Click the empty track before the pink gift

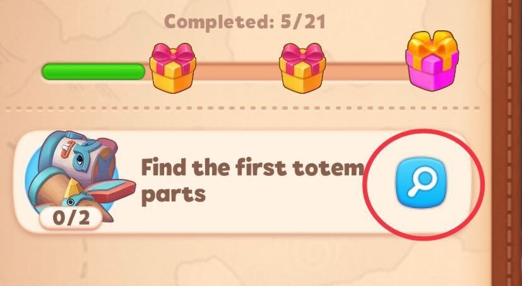(x=365, y=71)
